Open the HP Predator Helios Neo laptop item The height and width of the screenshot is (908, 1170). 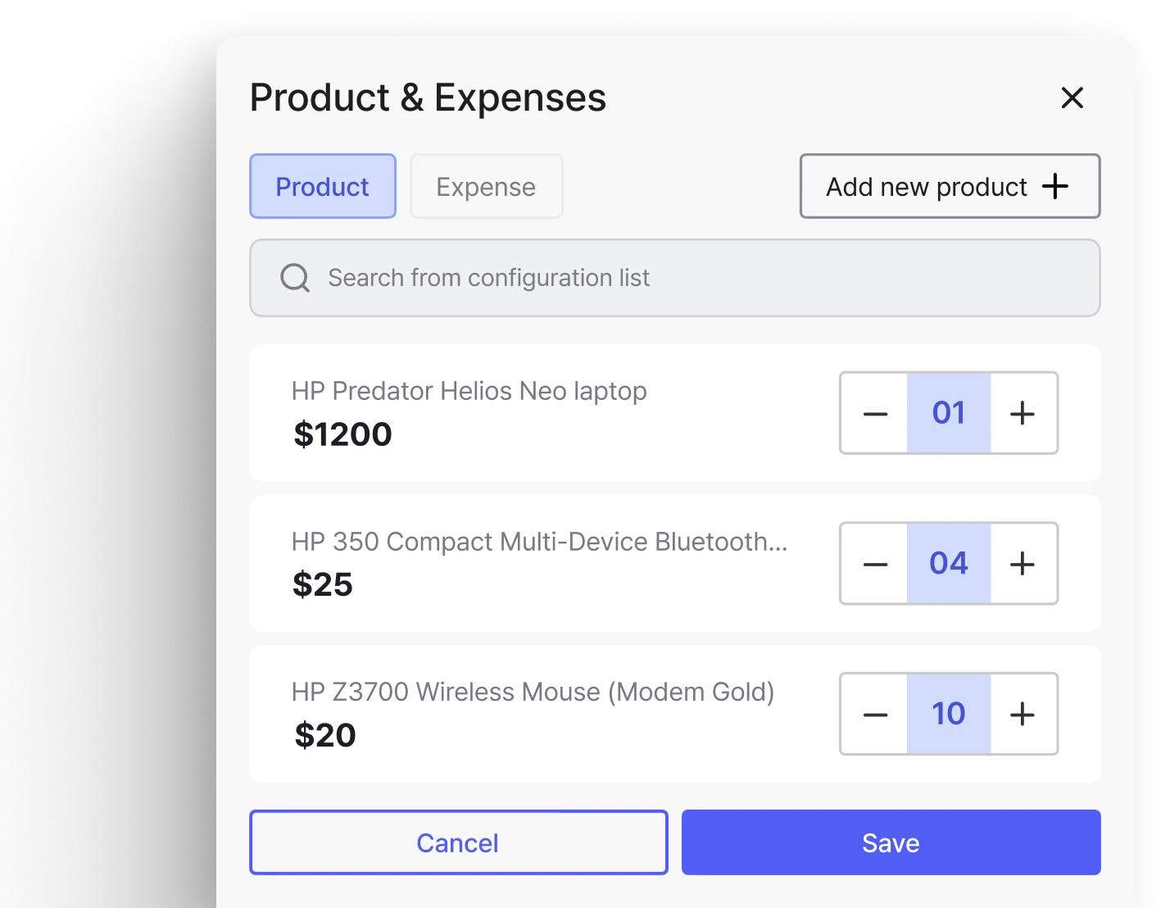coord(469,392)
